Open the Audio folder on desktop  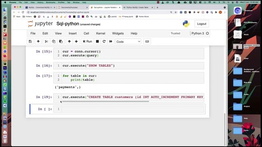tap(237, 94)
